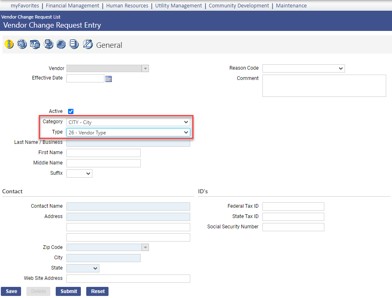
Task: Open the Reason Code dropdown
Action: (x=303, y=68)
